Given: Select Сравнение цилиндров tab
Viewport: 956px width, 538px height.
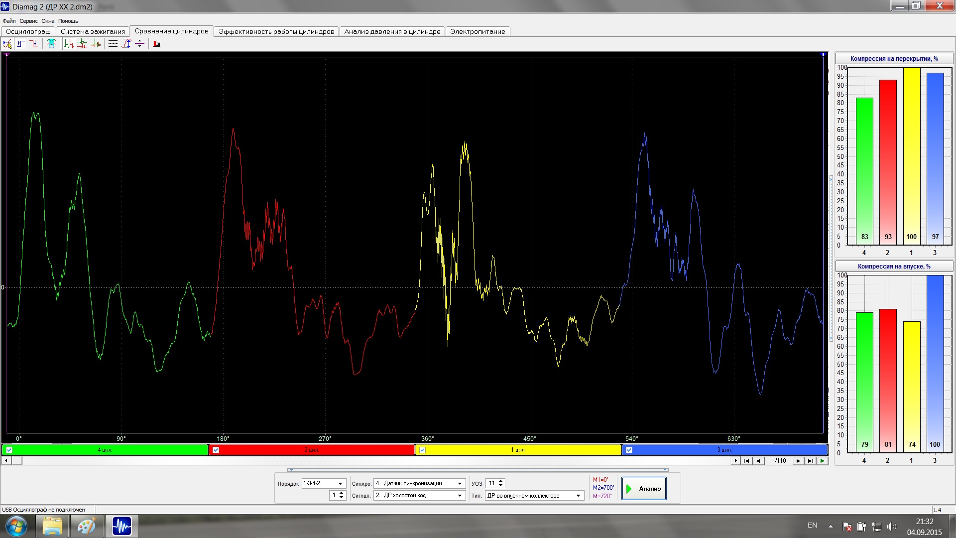Looking at the screenshot, I should point(172,31).
